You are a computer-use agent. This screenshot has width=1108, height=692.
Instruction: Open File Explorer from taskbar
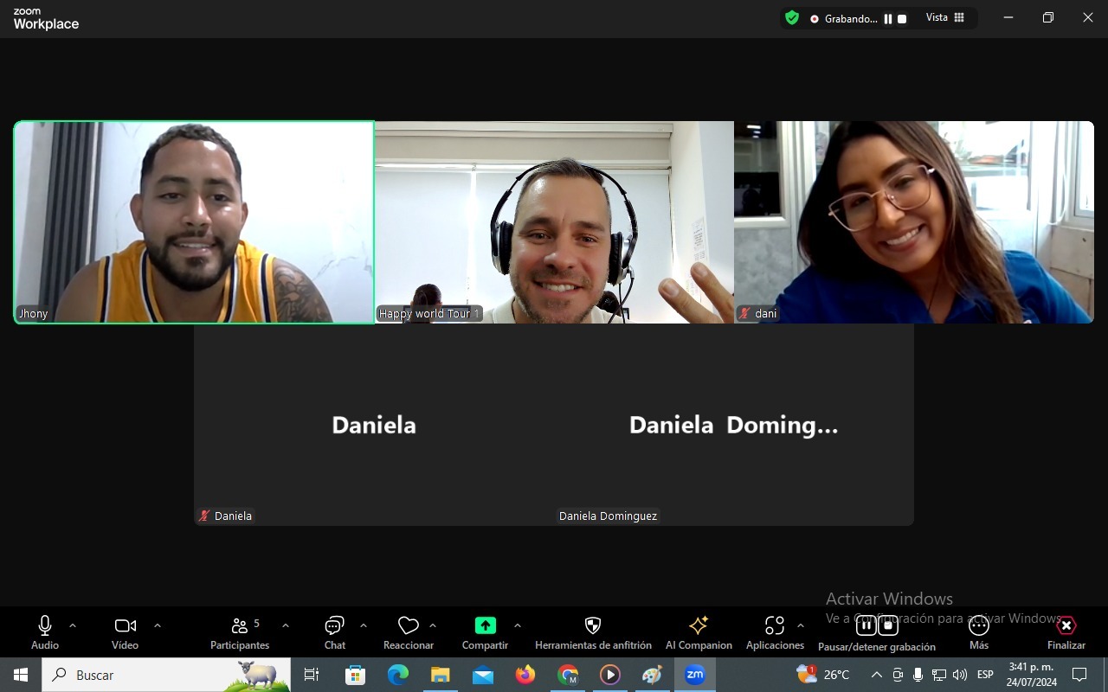point(440,675)
